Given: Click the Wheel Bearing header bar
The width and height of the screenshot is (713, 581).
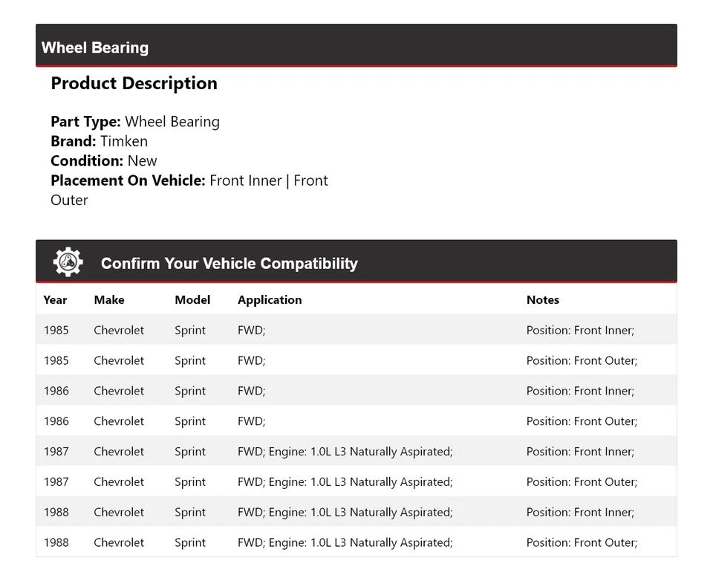Looking at the screenshot, I should (356, 48).
